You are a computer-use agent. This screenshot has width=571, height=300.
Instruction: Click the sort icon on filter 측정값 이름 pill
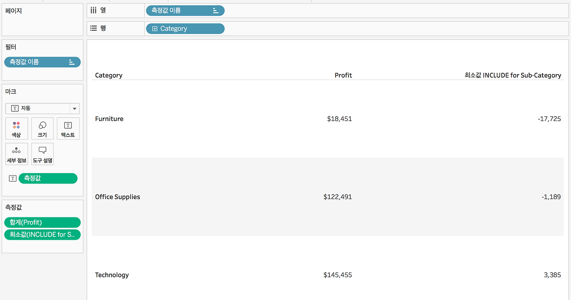(x=72, y=62)
